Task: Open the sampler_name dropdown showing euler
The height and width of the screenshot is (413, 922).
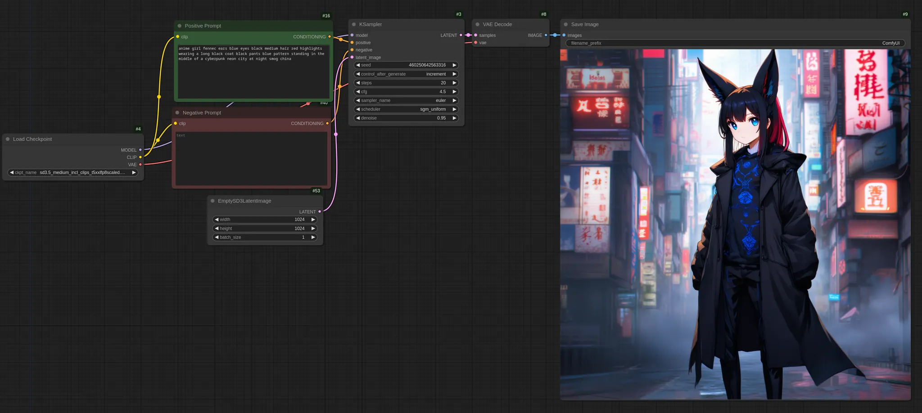Action: [406, 100]
